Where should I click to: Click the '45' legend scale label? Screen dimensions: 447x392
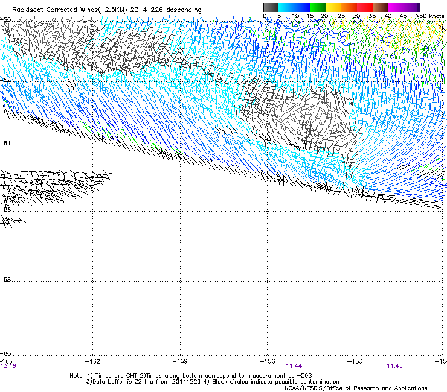pos(403,16)
